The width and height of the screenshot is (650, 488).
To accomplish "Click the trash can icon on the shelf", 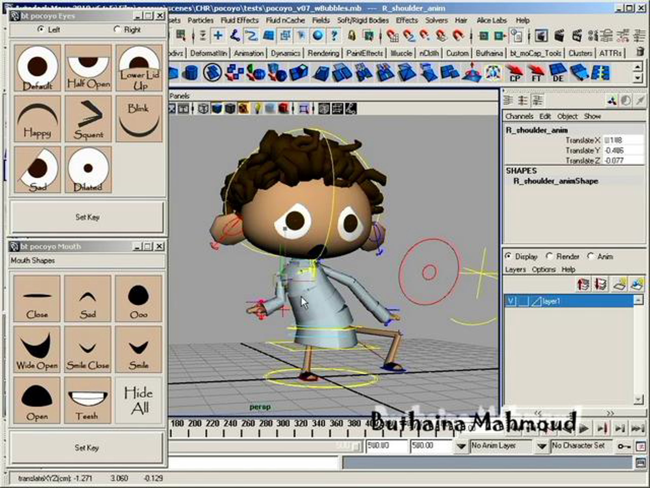I will [x=640, y=52].
